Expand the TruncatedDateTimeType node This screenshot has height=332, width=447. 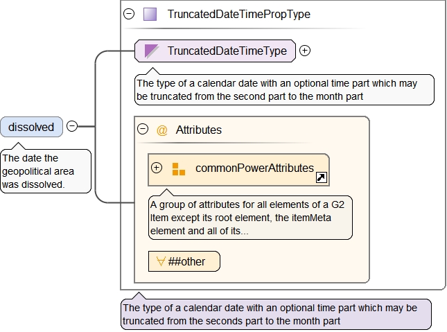tap(305, 51)
